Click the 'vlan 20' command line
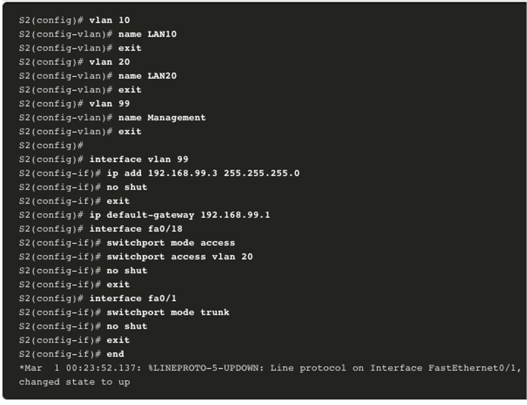 pyautogui.click(x=75, y=62)
